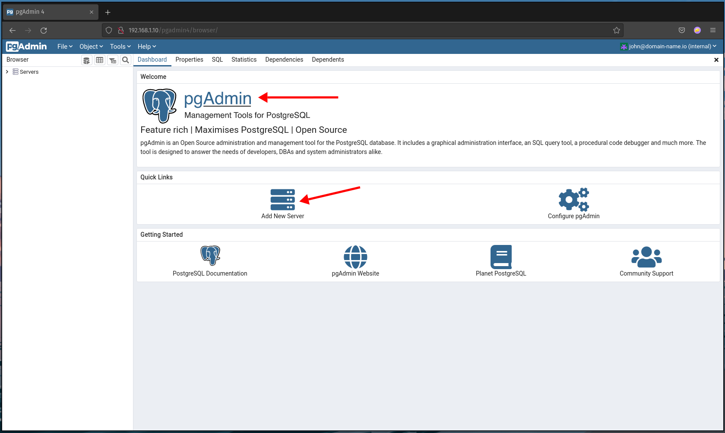Click the Save to Pocket icon
The width and height of the screenshot is (725, 433).
click(x=682, y=30)
